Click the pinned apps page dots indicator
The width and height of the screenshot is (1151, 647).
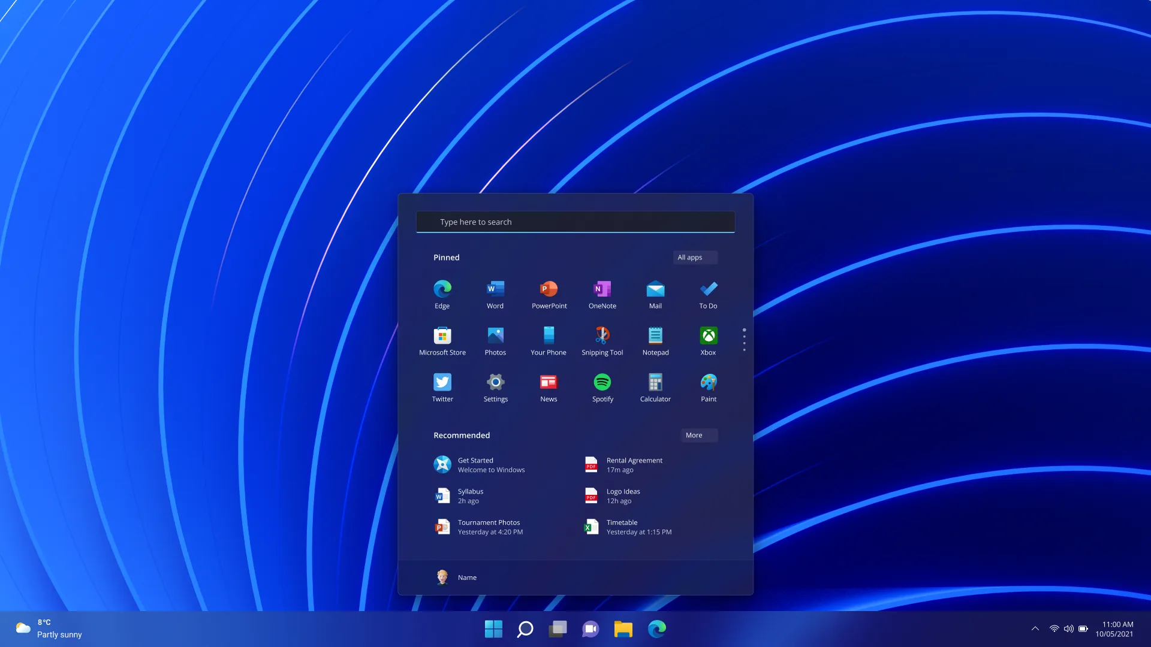(744, 340)
